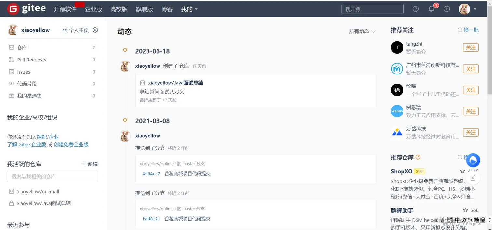Click the 换一批 link in 推荐关注
Screen dimensions: 492x230
coord(471,30)
